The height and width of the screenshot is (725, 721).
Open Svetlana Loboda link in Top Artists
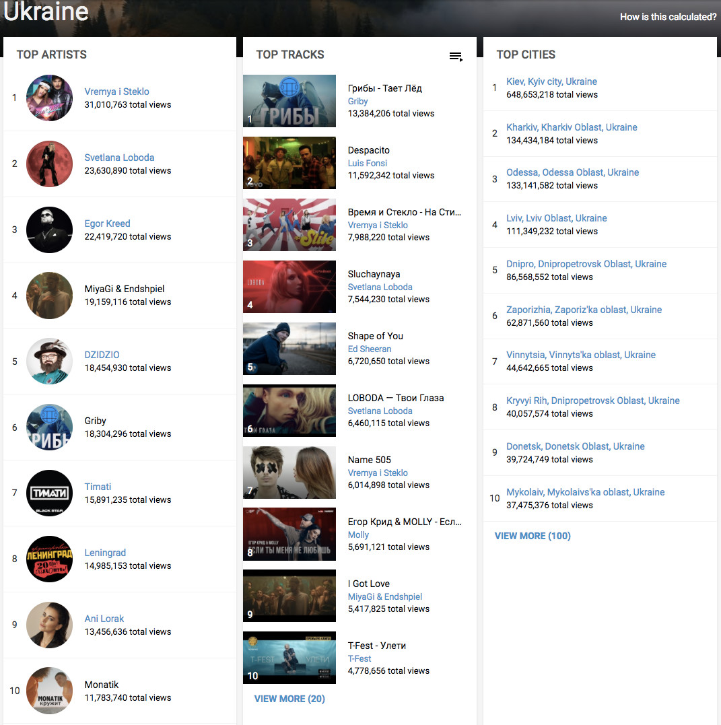[119, 158]
